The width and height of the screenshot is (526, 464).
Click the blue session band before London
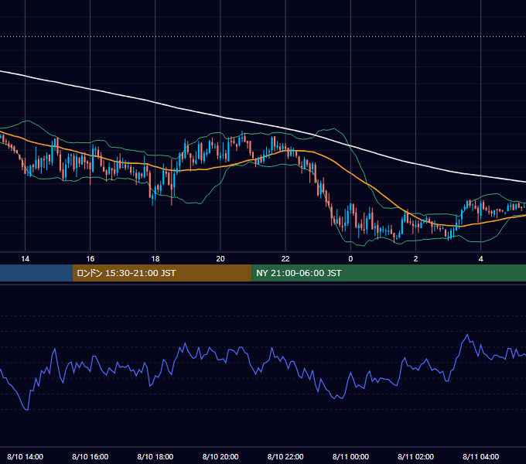36,273
